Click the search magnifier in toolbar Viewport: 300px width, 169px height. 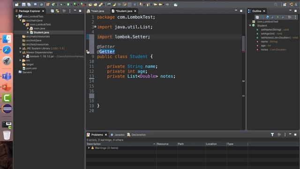click(276, 4)
